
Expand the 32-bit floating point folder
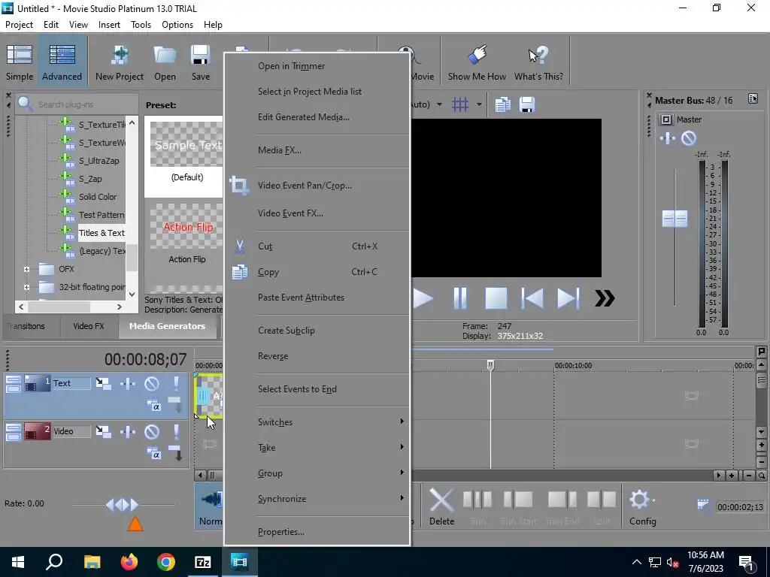(26, 287)
